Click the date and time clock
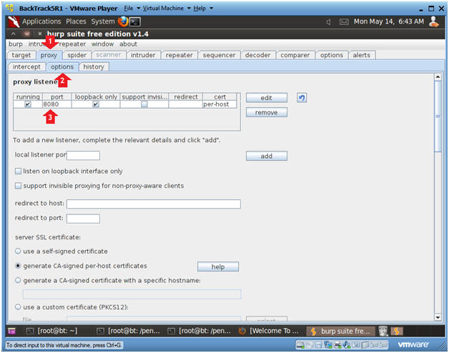 click(388, 21)
